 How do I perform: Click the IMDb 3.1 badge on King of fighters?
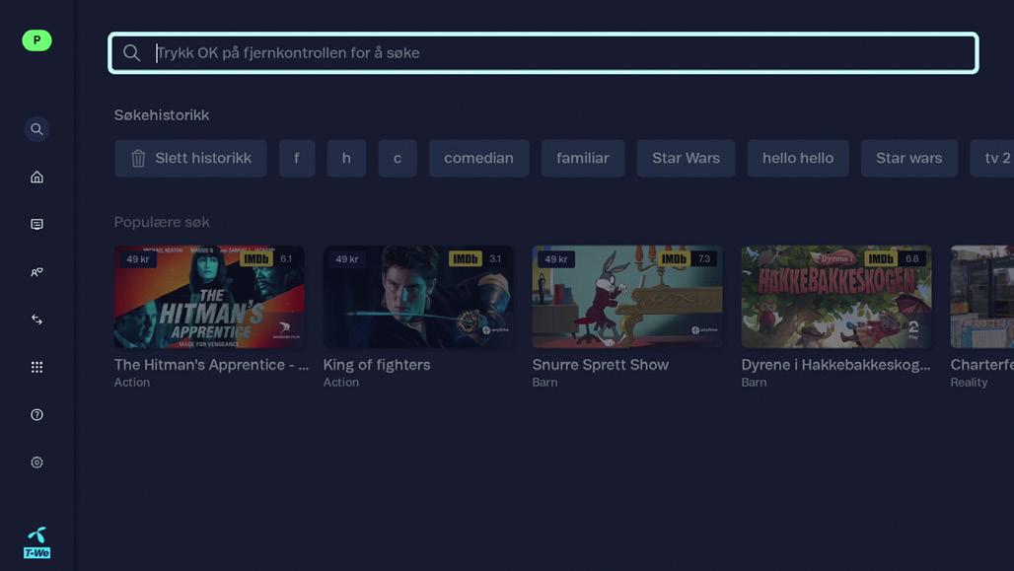pyautogui.click(x=477, y=258)
